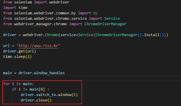This screenshot has width=181, height=106.
Task: Click 'driver.close()' line
Action: pos(36,100)
